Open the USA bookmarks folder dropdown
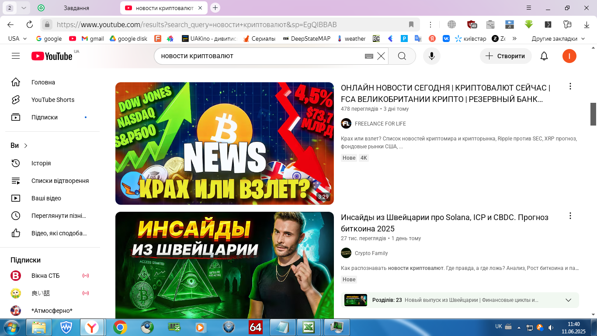This screenshot has width=597, height=336. click(x=17, y=38)
